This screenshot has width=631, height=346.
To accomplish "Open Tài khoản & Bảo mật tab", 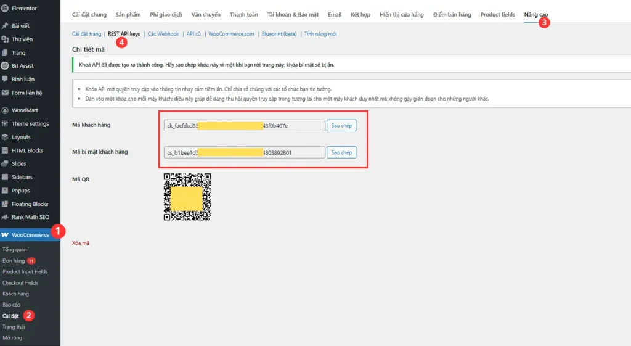I will coord(293,15).
